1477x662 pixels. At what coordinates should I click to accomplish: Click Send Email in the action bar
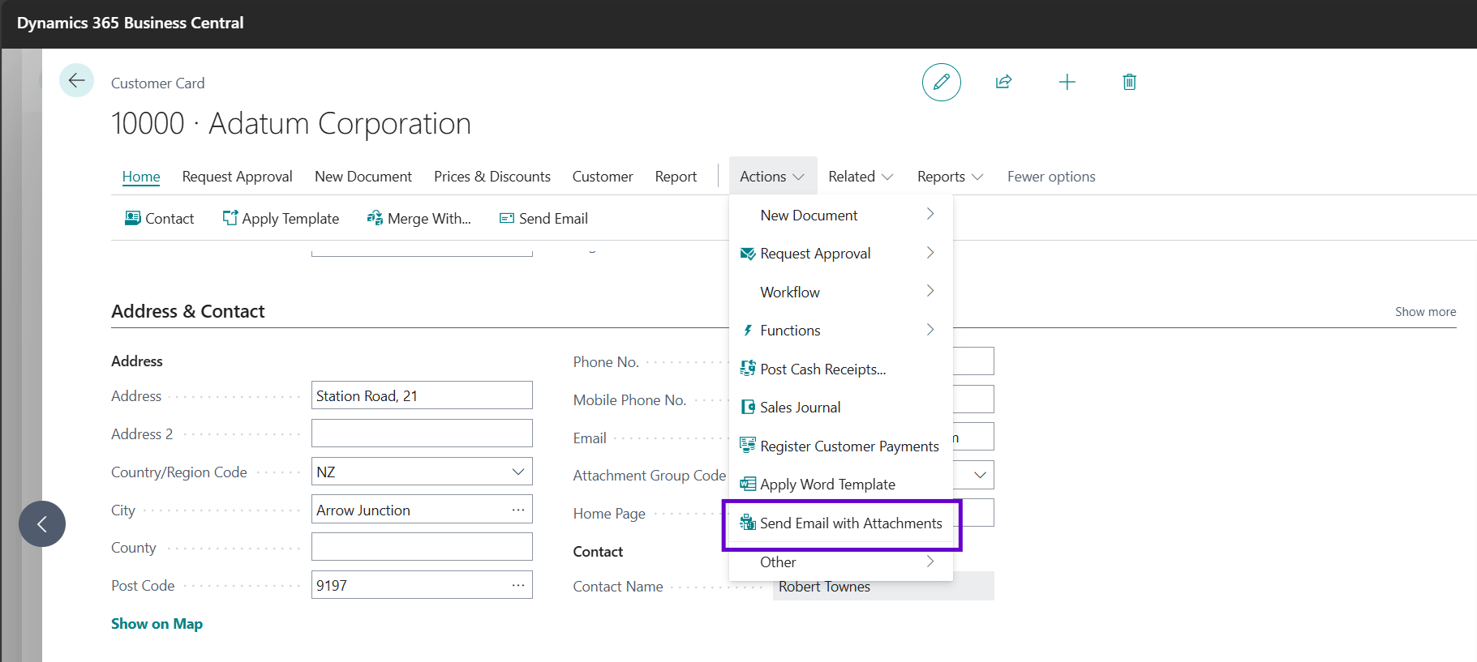543,218
